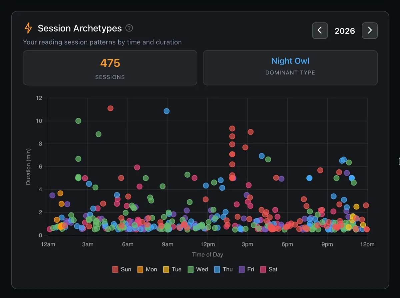The height and width of the screenshot is (298, 400).
Task: Toggle Fri series in chart legend
Action: 247,269
